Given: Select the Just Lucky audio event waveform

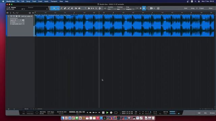Looking at the screenshot, I should [x=125, y=26].
